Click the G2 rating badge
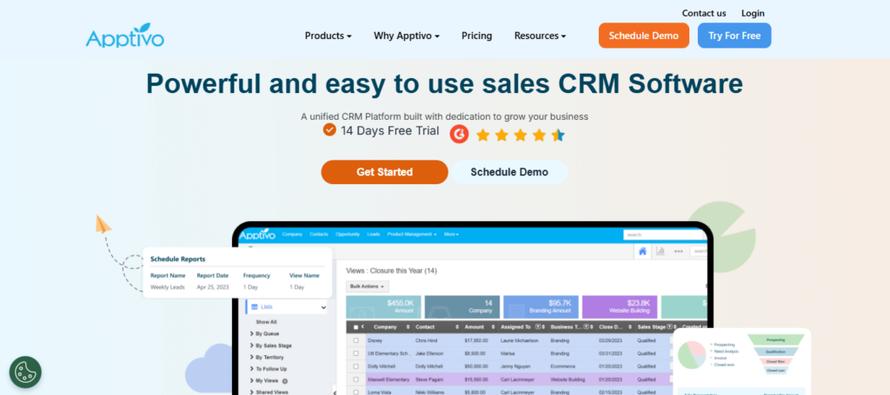This screenshot has width=890, height=395. [459, 135]
